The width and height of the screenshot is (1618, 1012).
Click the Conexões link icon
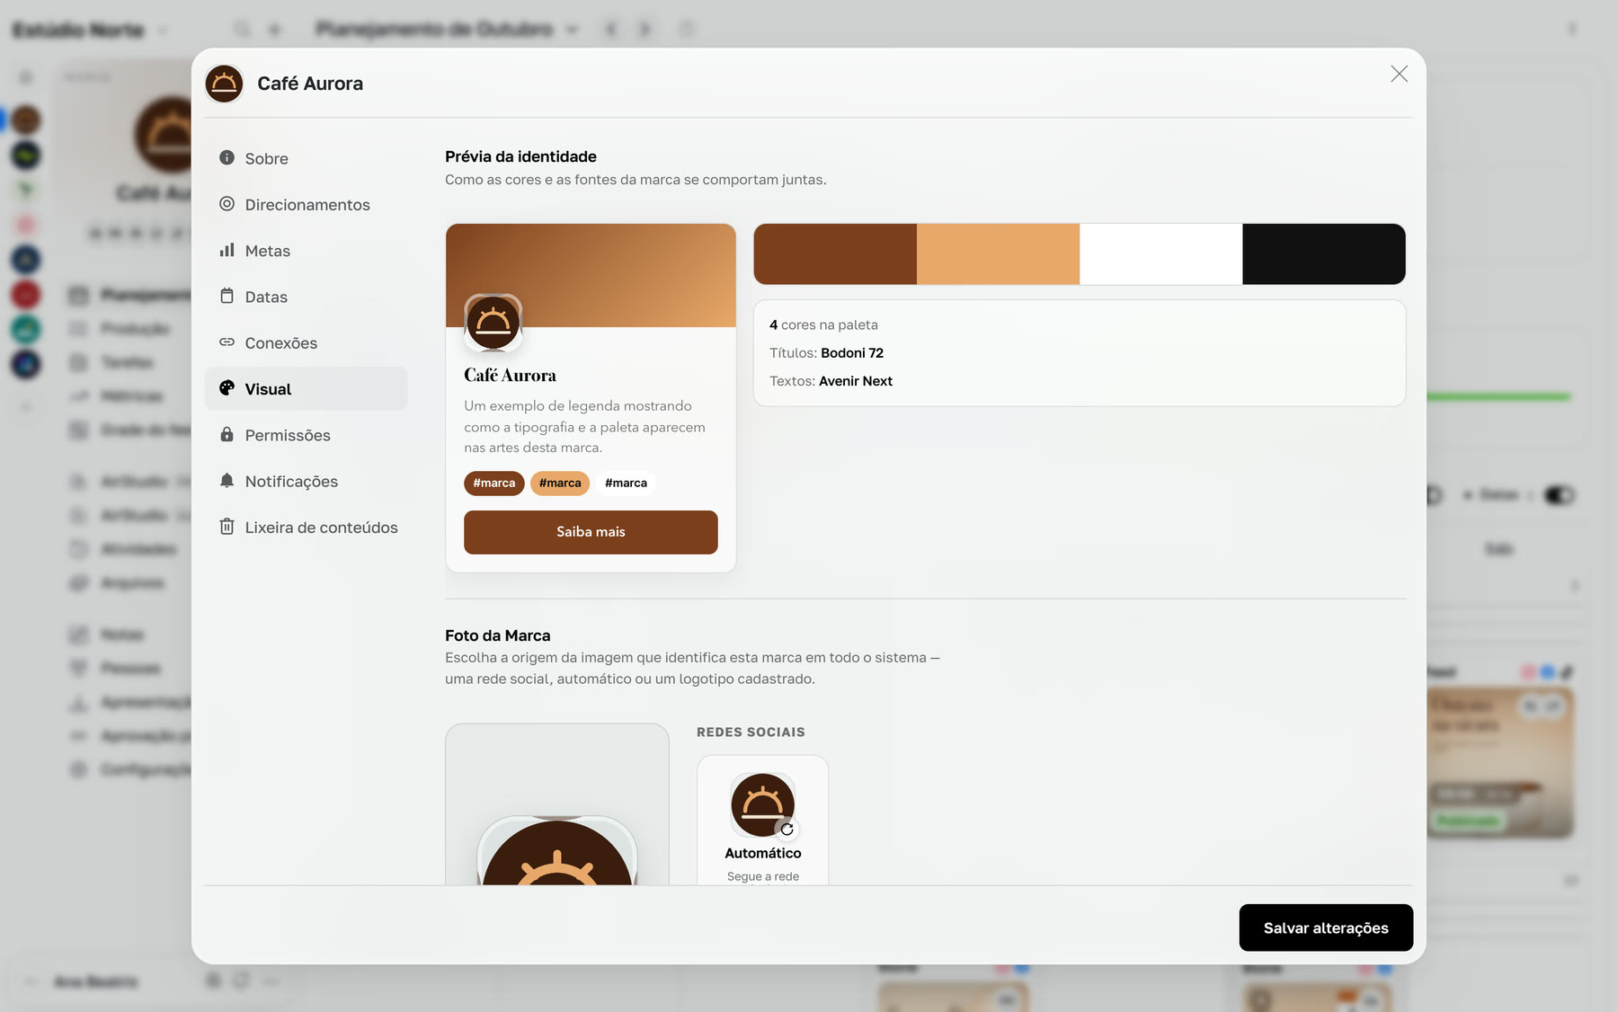pyautogui.click(x=227, y=342)
